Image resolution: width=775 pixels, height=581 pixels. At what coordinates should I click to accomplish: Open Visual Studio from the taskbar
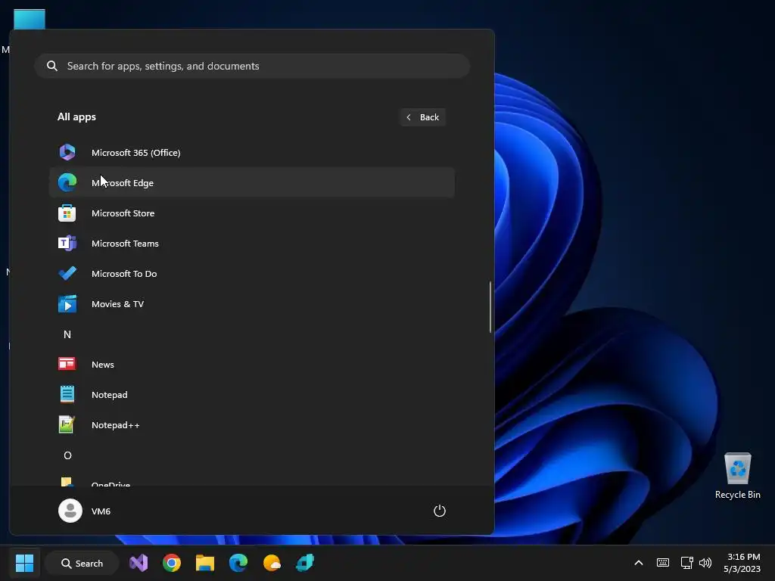(139, 563)
